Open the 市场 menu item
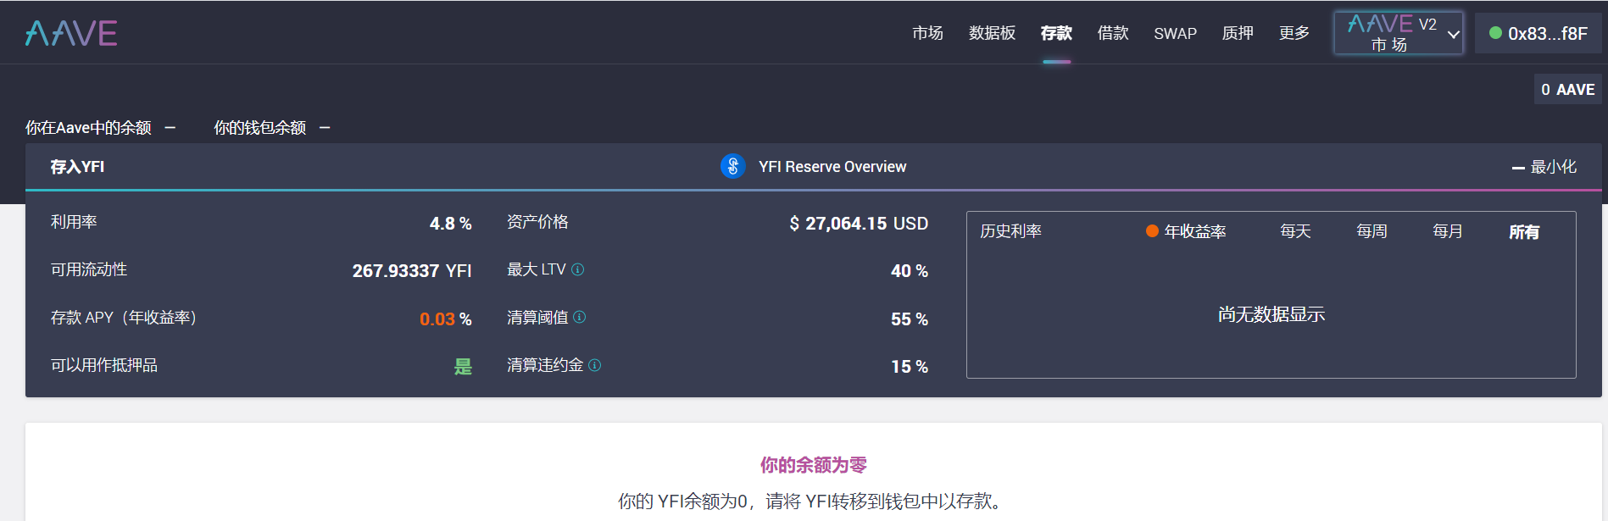1608x521 pixels. (x=927, y=33)
